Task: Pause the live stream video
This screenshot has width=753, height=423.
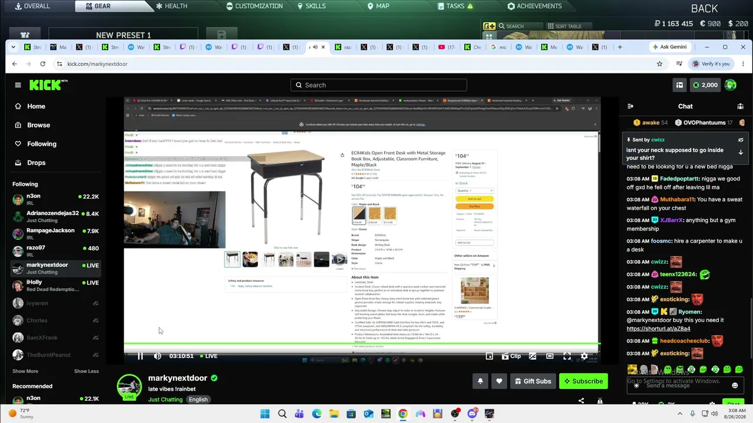Action: [140, 356]
